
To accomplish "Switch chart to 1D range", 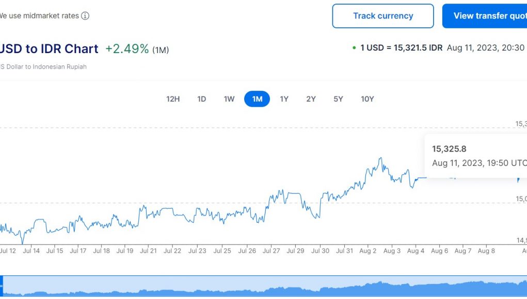I will point(201,99).
